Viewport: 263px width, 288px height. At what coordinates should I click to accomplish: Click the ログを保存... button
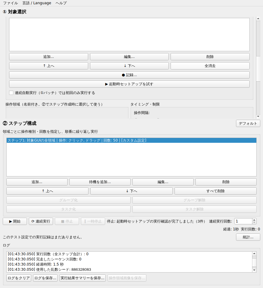point(45,278)
